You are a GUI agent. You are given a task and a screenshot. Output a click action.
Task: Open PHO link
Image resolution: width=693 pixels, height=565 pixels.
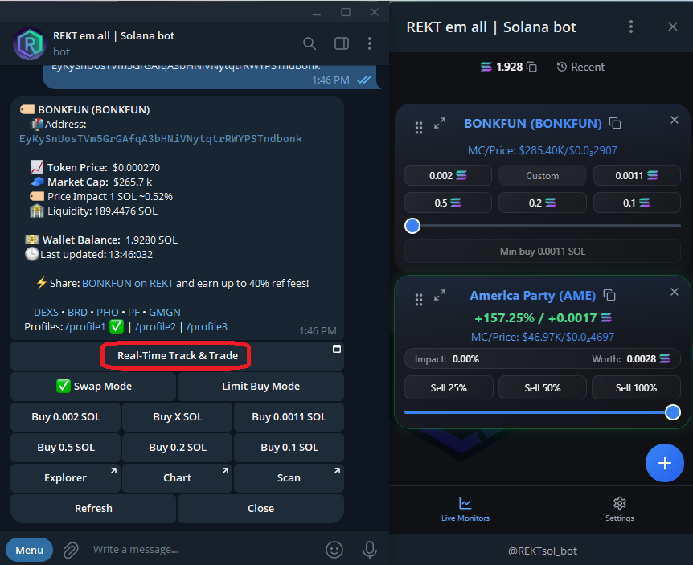108,313
